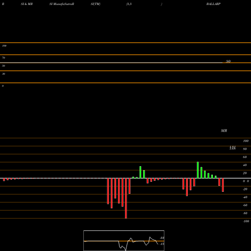Click the -40 label on MR axis

pyautogui.click(x=245, y=197)
